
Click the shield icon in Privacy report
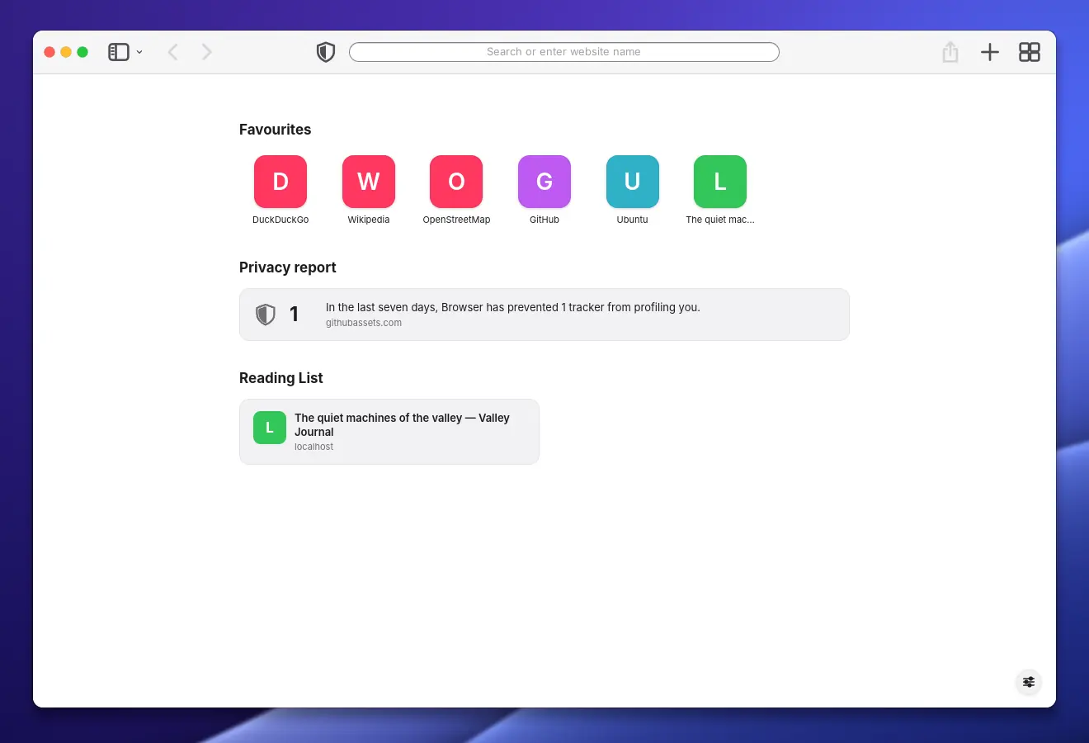point(266,315)
